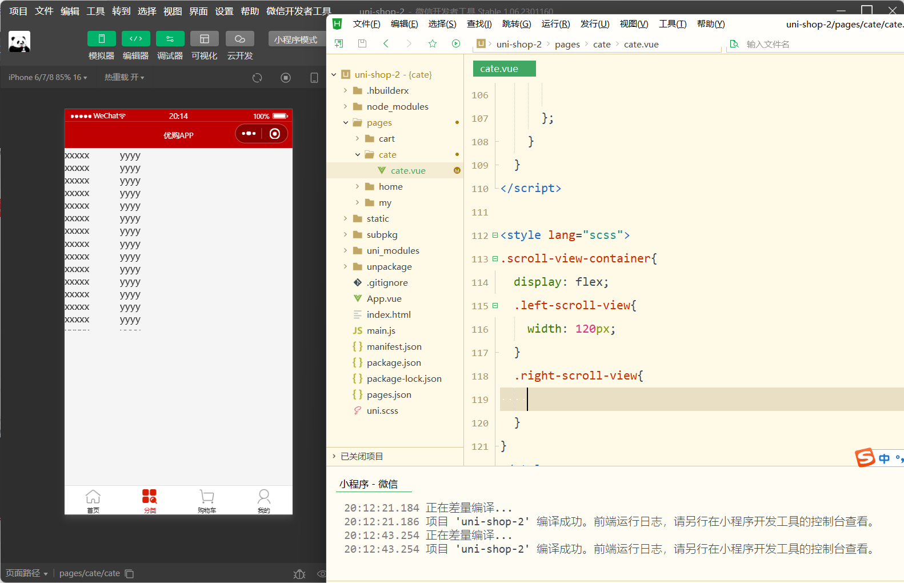Fold .scroll-view-container at line 113

pos(495,259)
